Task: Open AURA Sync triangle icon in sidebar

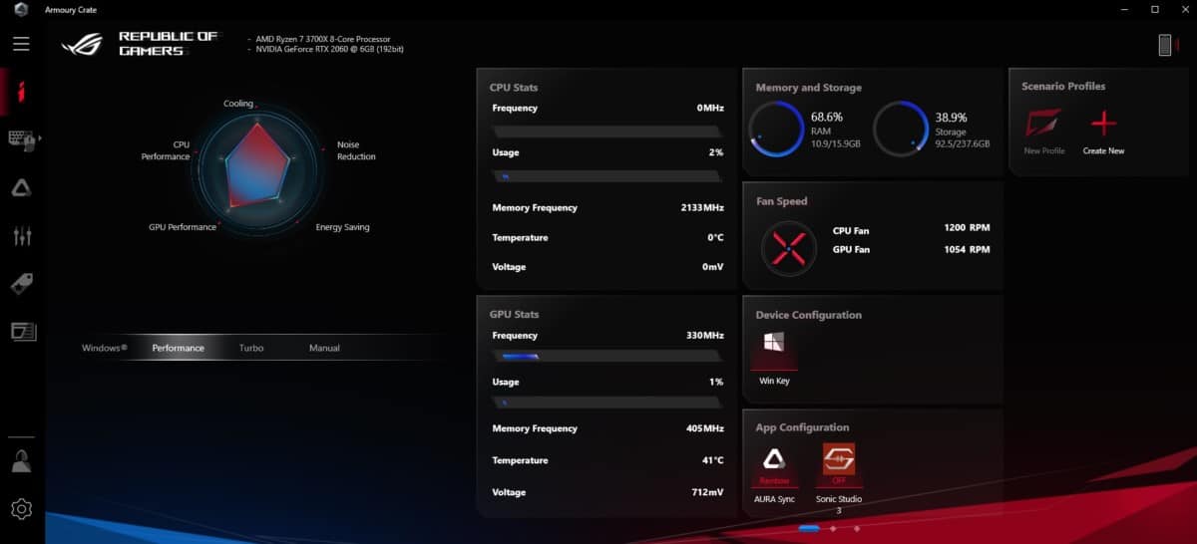Action: pos(21,188)
